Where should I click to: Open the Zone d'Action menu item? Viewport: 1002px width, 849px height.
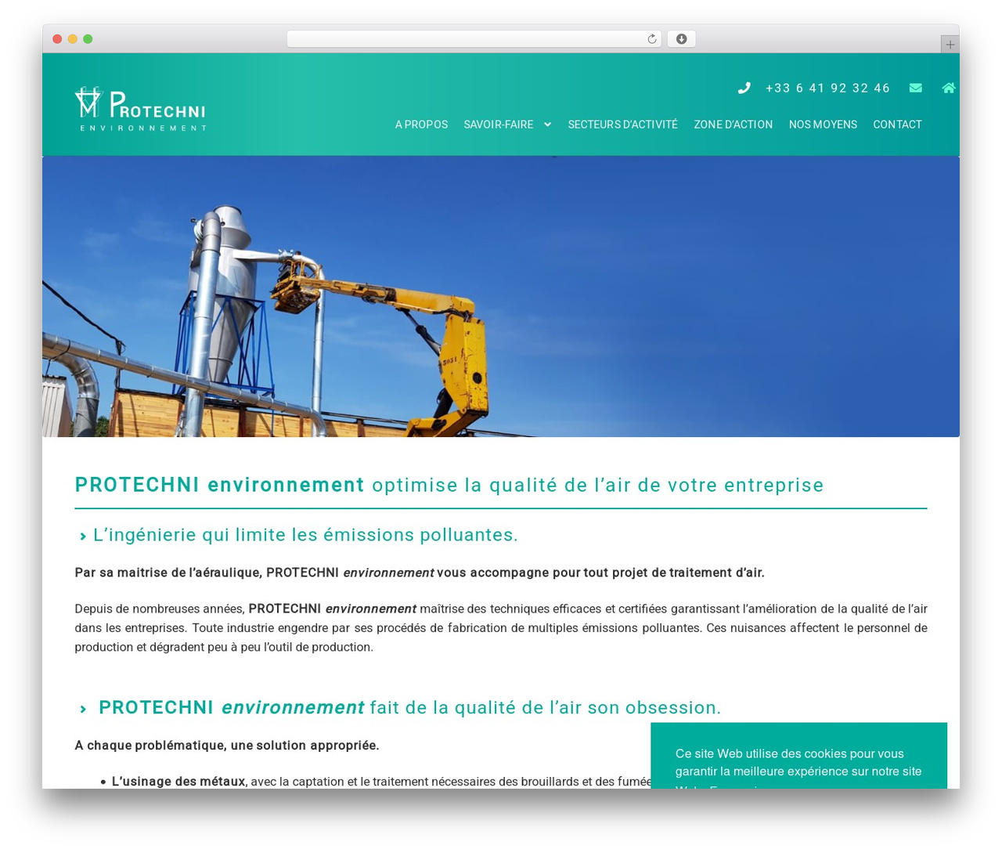point(733,125)
